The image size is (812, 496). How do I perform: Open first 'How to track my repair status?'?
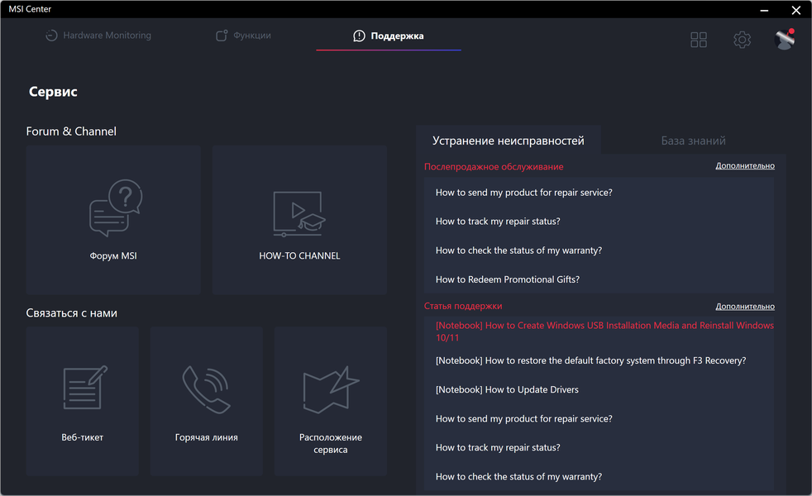coord(498,222)
